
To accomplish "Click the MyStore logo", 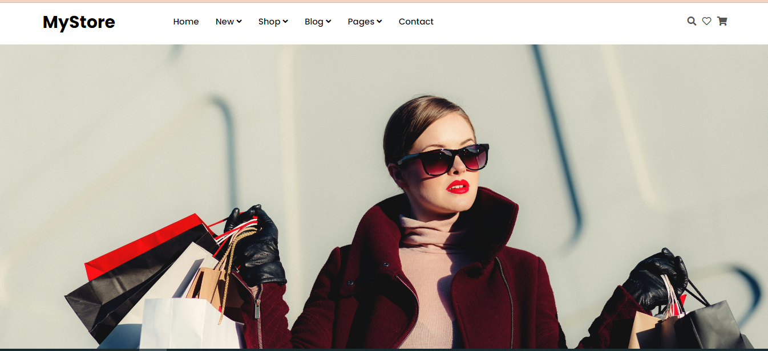I will point(79,22).
